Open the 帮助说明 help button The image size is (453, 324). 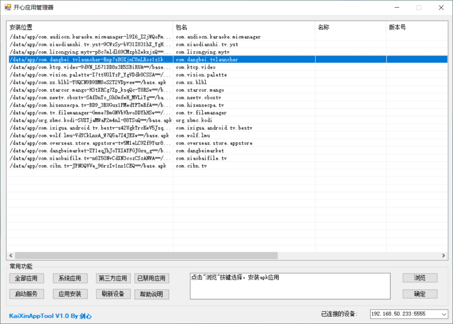point(152,294)
